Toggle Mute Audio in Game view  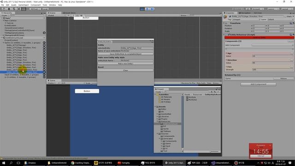[201, 83]
